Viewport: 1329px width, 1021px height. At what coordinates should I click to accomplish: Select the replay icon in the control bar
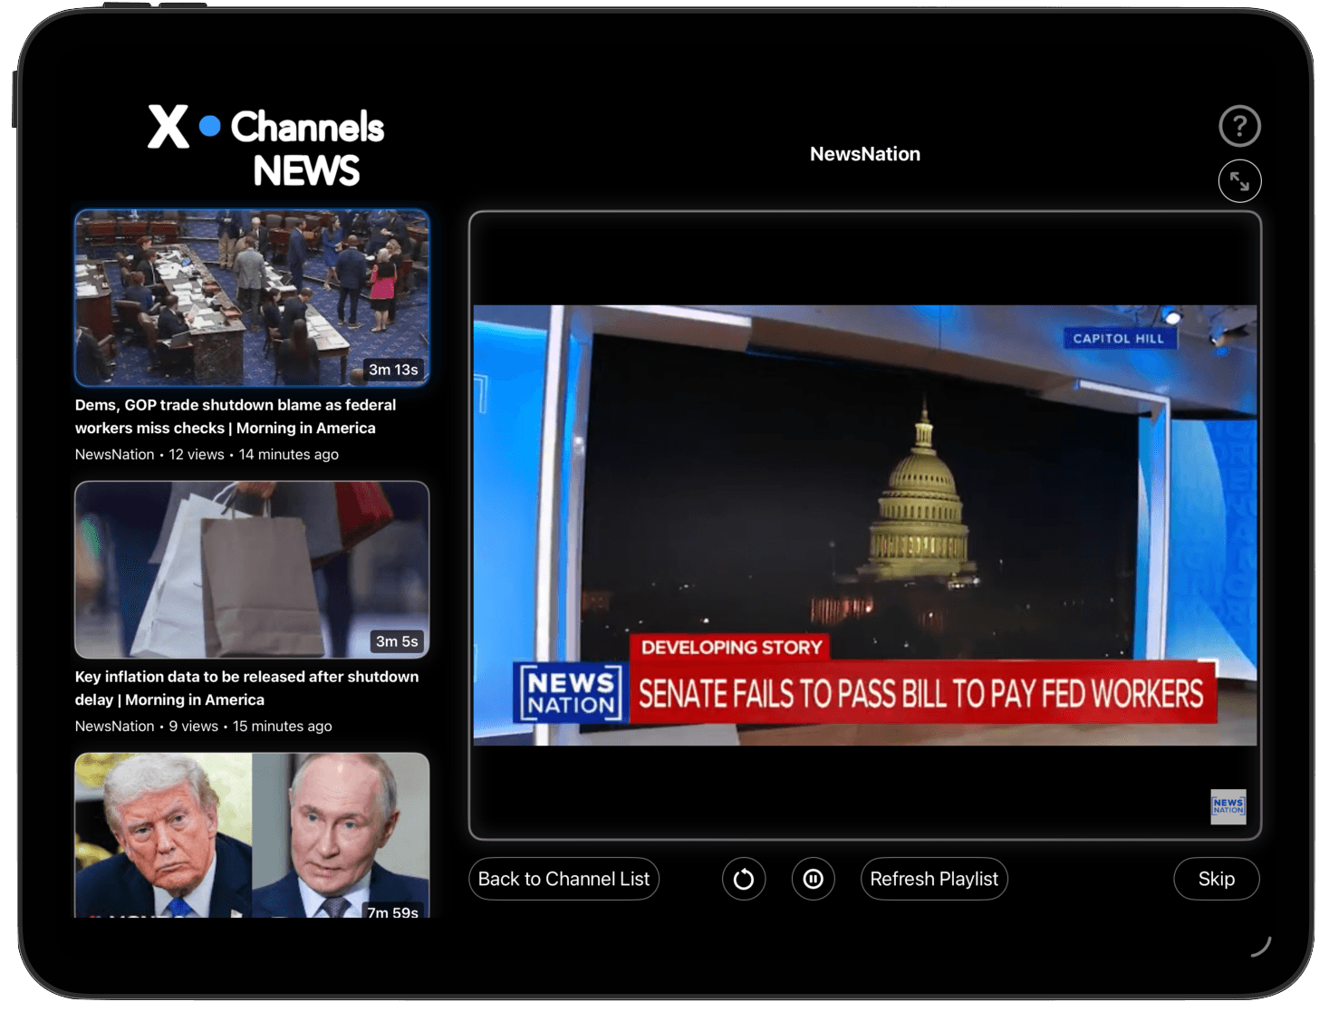pos(743,878)
